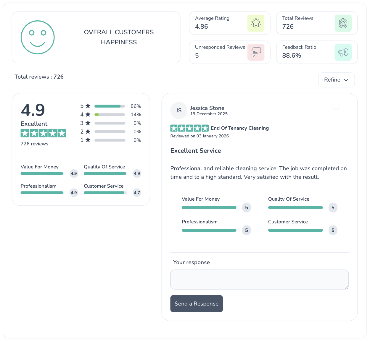This screenshot has height=341, width=370.
Task: Click the 4 star 14% progress bar
Action: pyautogui.click(x=110, y=115)
